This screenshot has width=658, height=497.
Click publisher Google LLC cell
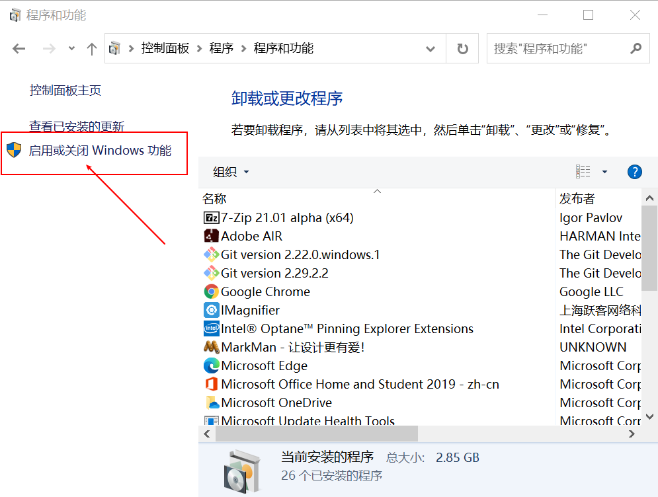(592, 291)
